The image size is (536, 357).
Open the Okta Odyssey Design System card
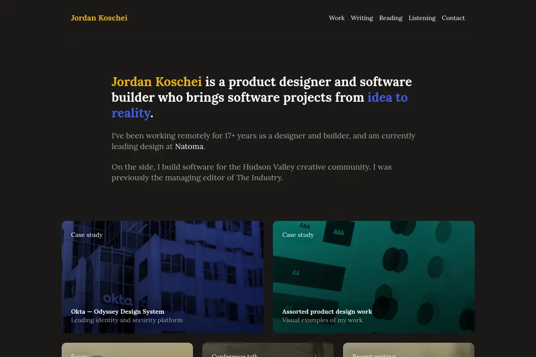click(x=163, y=277)
